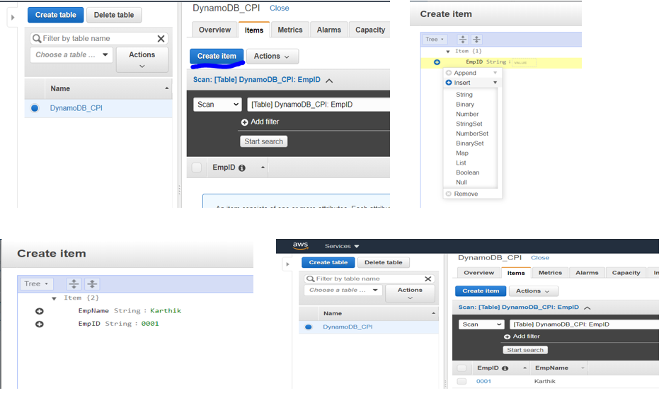Click blue plus icon beside empty EmpID field
Image resolution: width=671 pixels, height=393 pixels.
[x=437, y=62]
